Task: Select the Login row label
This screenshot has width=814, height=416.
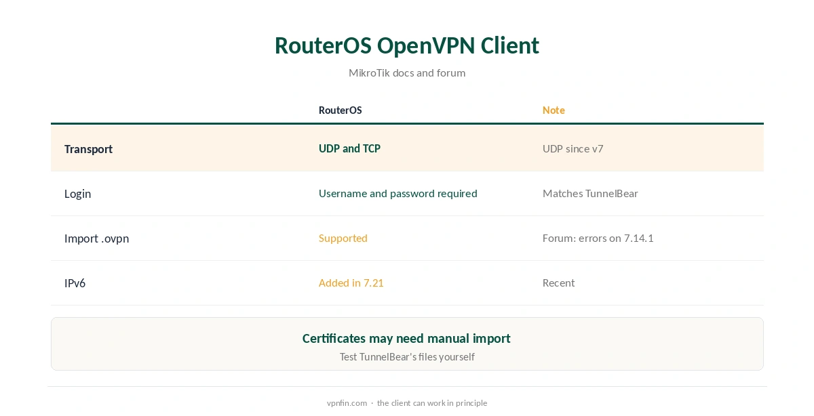Action: tap(77, 194)
